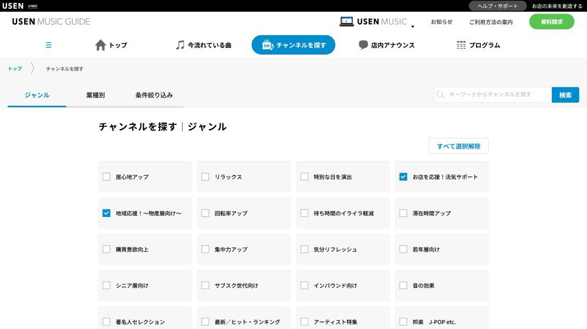Check the リラックス checkbox
This screenshot has width=587, height=329.
pyautogui.click(x=205, y=177)
